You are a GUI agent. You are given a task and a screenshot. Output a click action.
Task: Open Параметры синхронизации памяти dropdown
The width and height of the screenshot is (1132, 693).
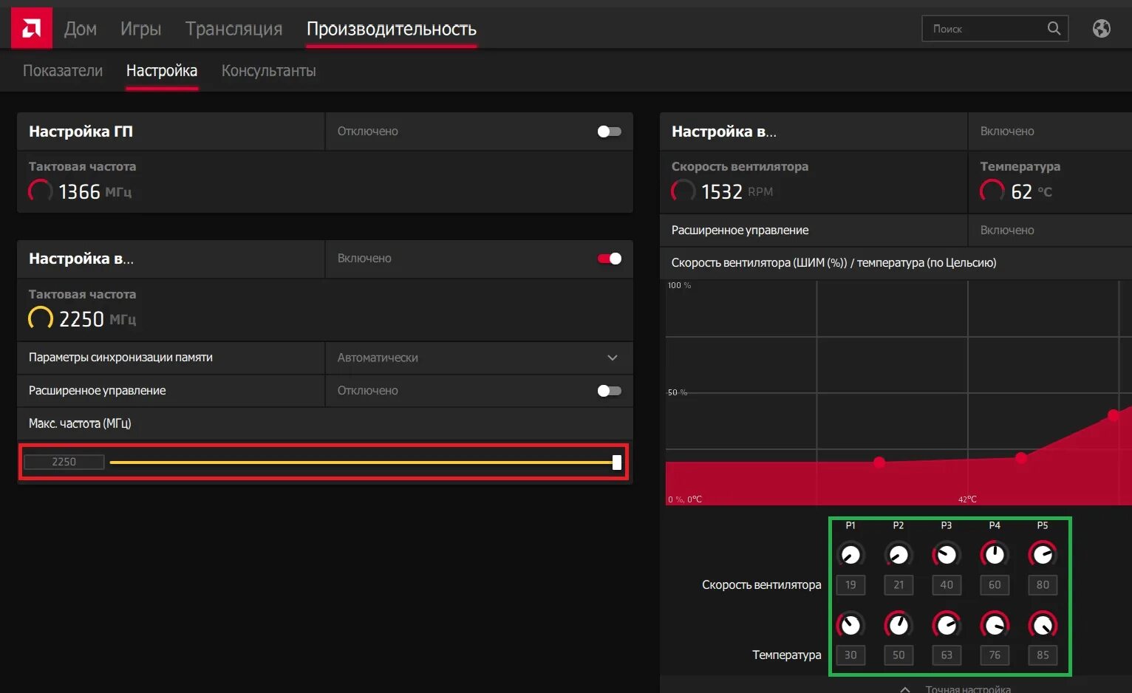479,358
